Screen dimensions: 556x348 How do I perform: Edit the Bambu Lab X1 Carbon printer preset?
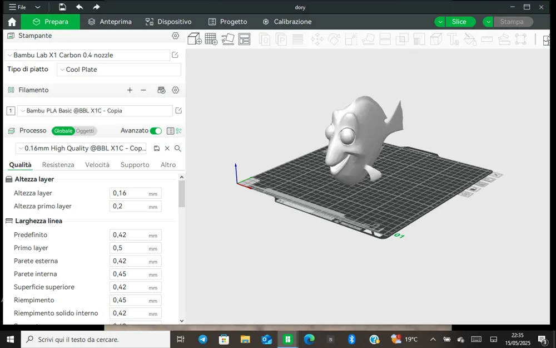[x=175, y=55]
